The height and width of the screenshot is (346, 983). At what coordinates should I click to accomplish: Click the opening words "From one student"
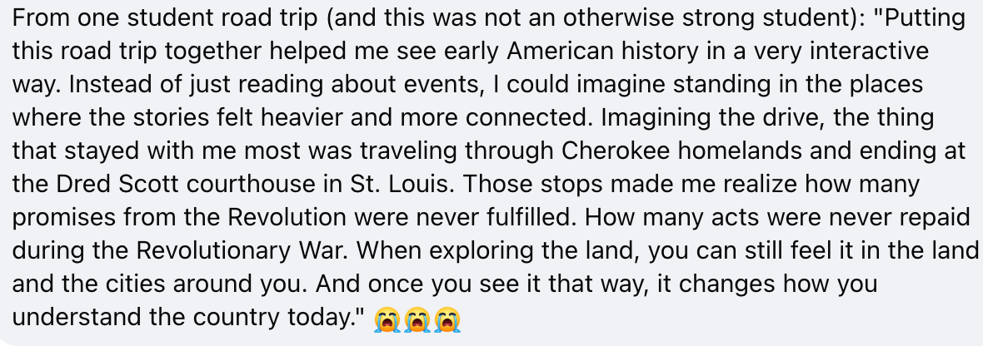click(x=89, y=18)
